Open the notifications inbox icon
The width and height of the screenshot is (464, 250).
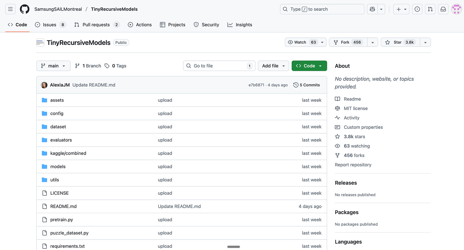(x=443, y=9)
